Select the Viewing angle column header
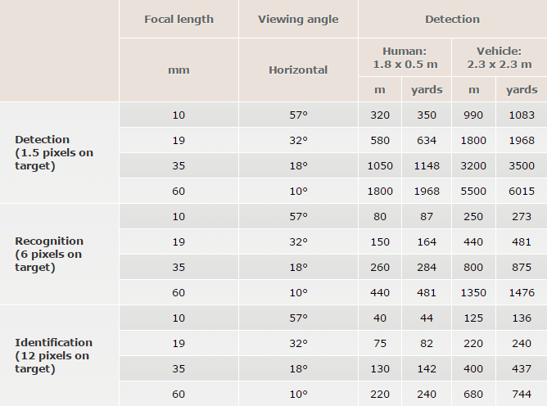Screen dimensions: 547x406 [298, 19]
